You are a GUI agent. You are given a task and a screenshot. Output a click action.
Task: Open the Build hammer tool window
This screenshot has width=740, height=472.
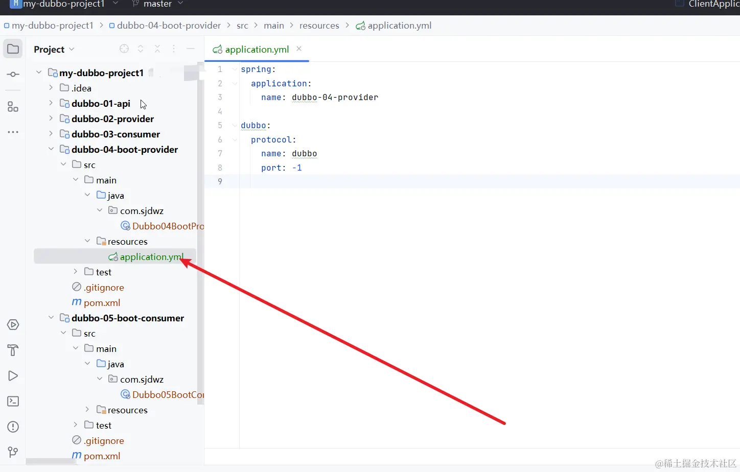tap(13, 350)
